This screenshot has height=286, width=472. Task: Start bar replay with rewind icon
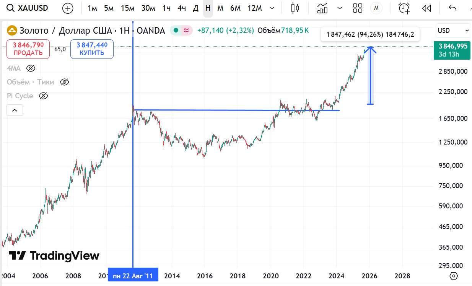pos(426,8)
